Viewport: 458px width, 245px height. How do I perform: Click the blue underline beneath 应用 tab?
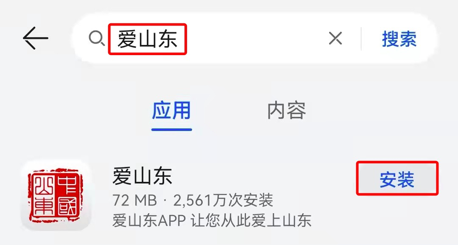coord(171,129)
